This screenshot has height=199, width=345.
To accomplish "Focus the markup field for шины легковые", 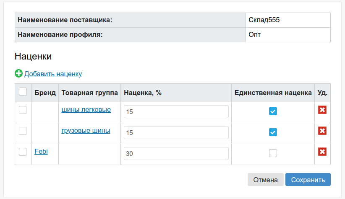I will [x=176, y=111].
